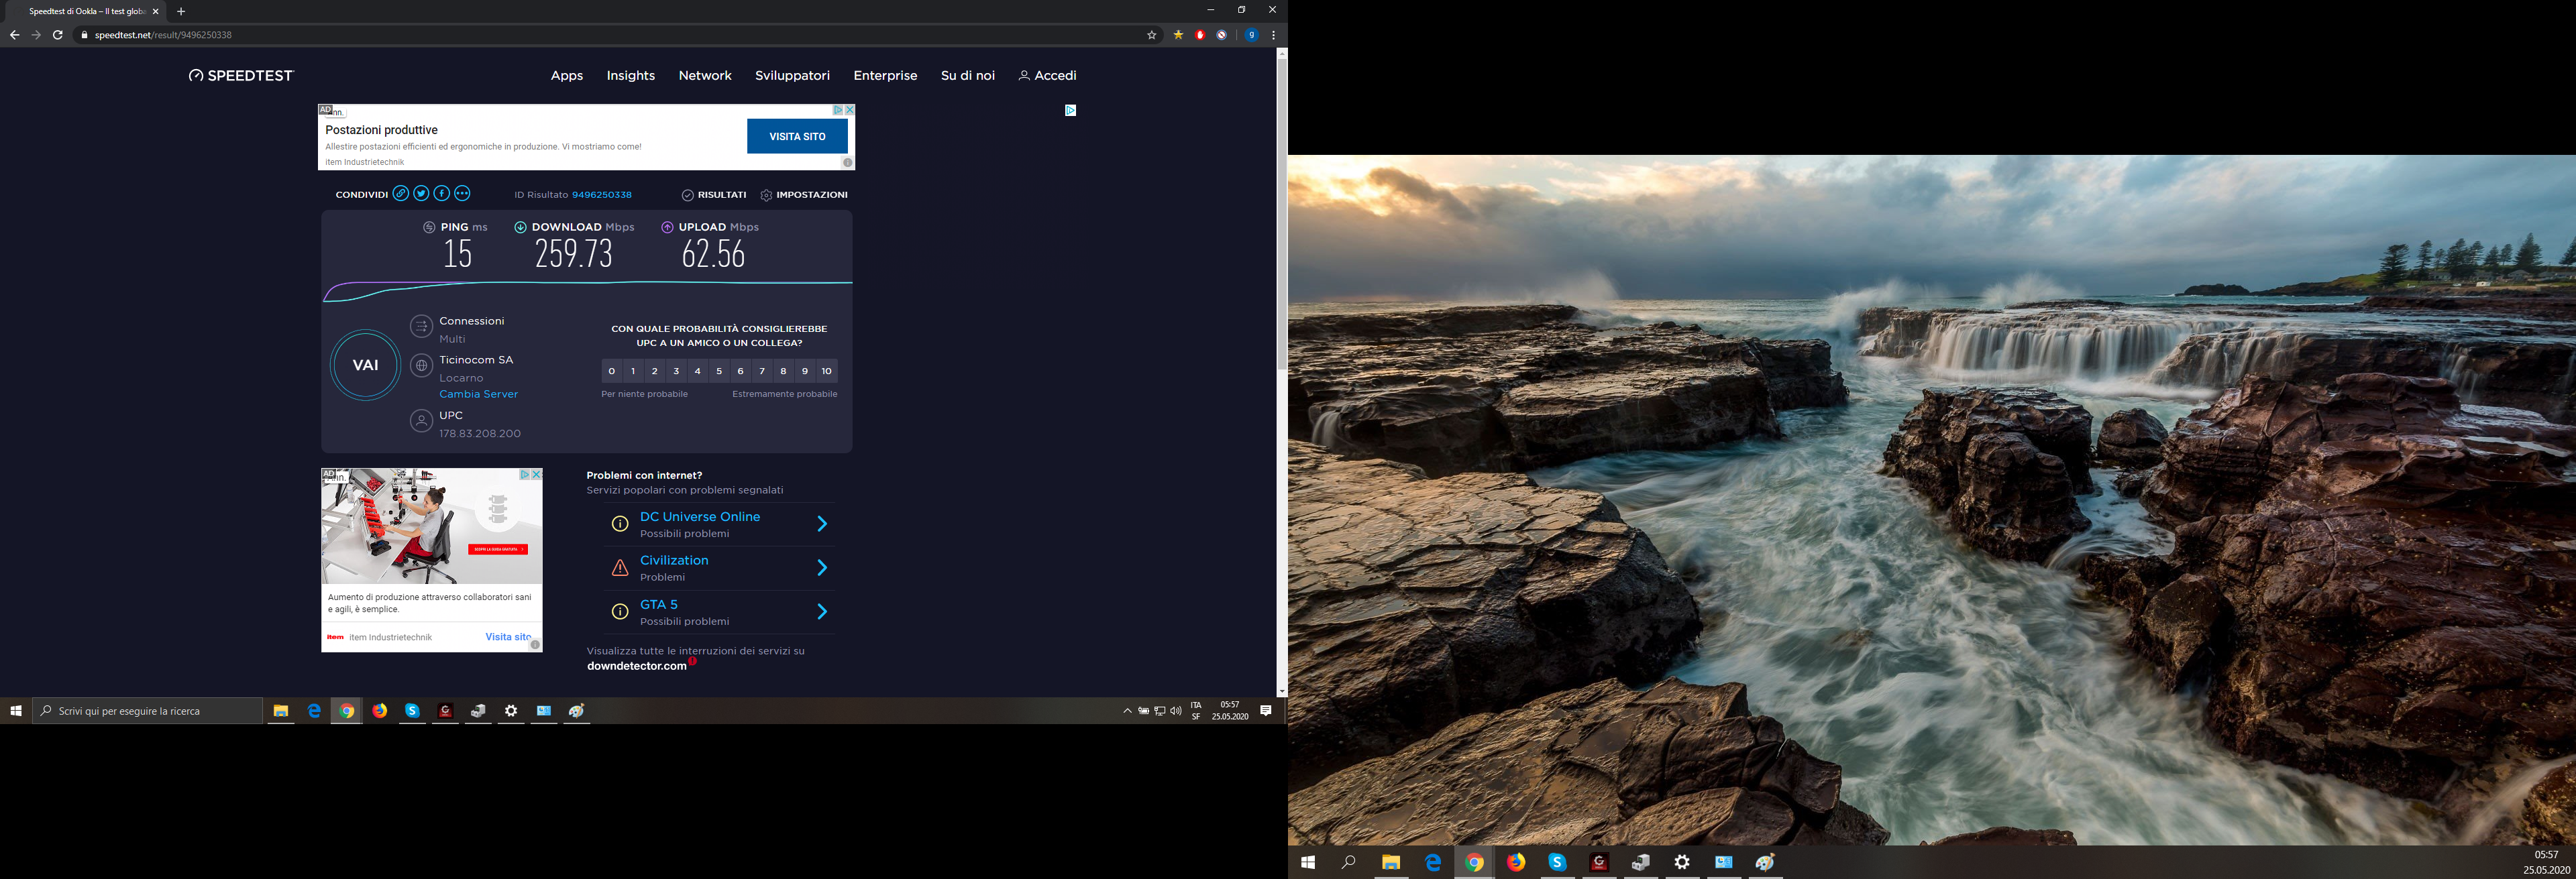This screenshot has height=879, width=2576.
Task: Click the Ticinocom SA globe icon
Action: (x=421, y=366)
